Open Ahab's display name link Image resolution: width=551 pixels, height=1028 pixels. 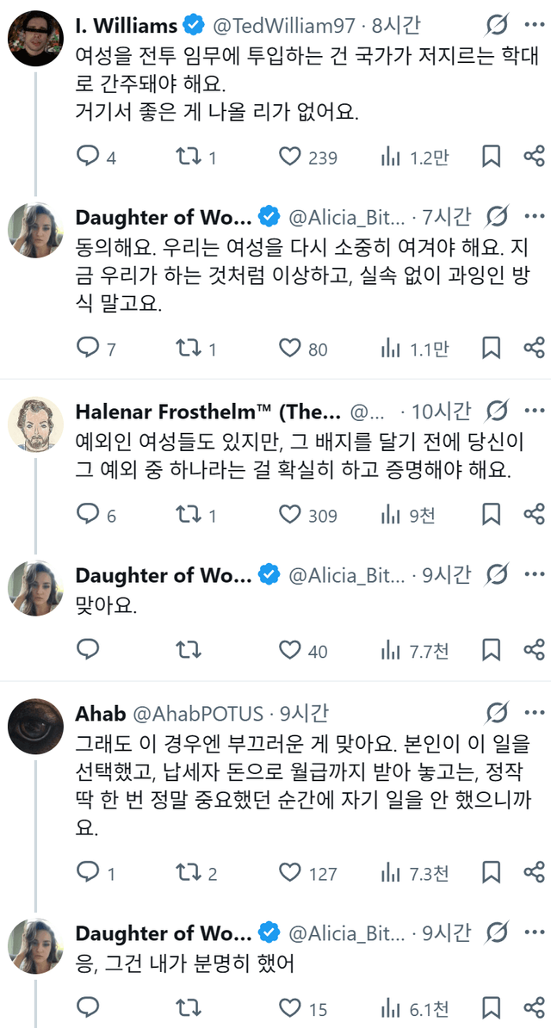(x=101, y=714)
